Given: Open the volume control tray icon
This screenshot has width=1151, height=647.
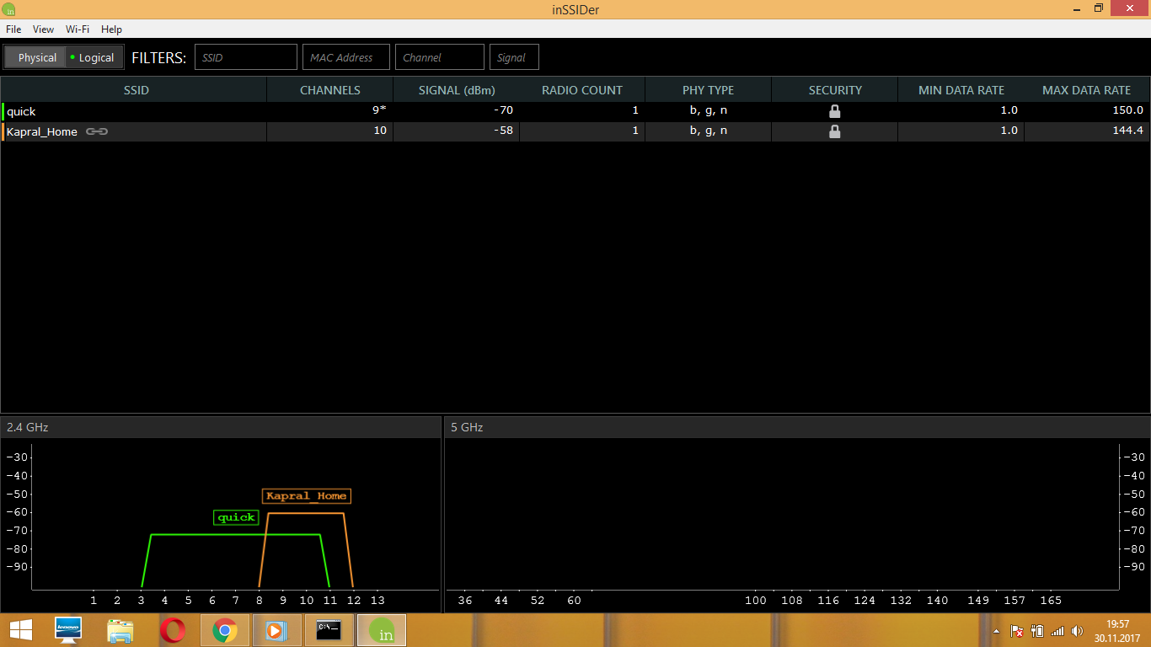Looking at the screenshot, I should tap(1077, 631).
